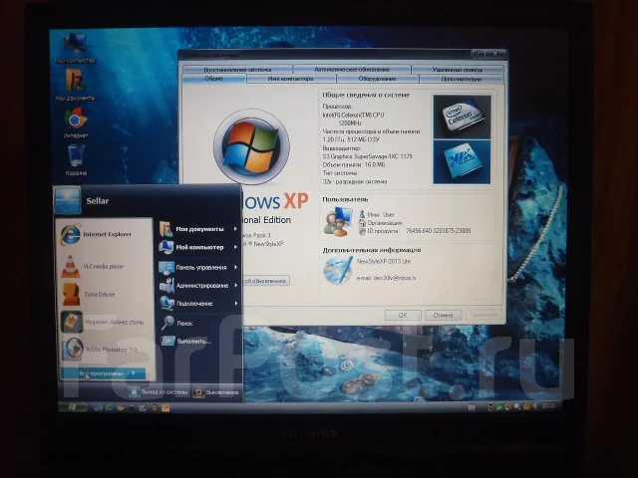Expand Мой компьютер submenu in Start menu
Image resolution: width=638 pixels, height=478 pixels.
(198, 247)
